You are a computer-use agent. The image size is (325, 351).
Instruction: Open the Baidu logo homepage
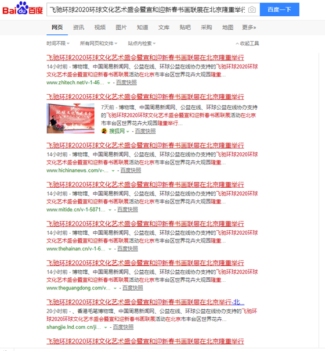23,9
